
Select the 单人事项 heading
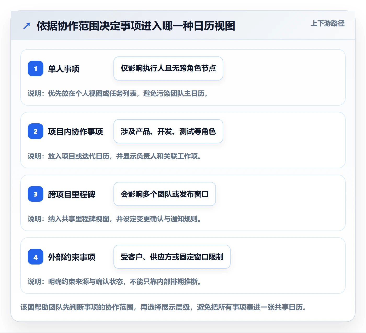pos(64,69)
